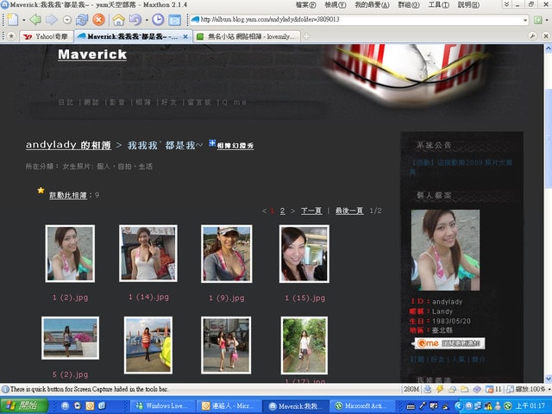Screen dimensions: 552x414
Task: Go to page 2 of the album
Action: pos(282,210)
